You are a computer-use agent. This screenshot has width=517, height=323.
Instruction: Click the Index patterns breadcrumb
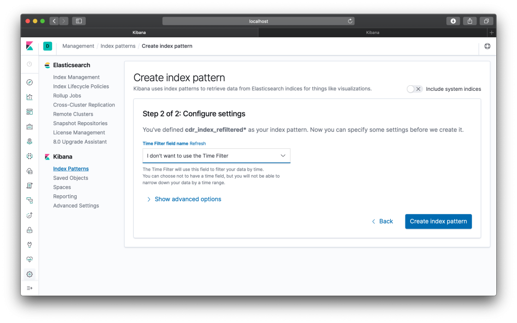[118, 46]
